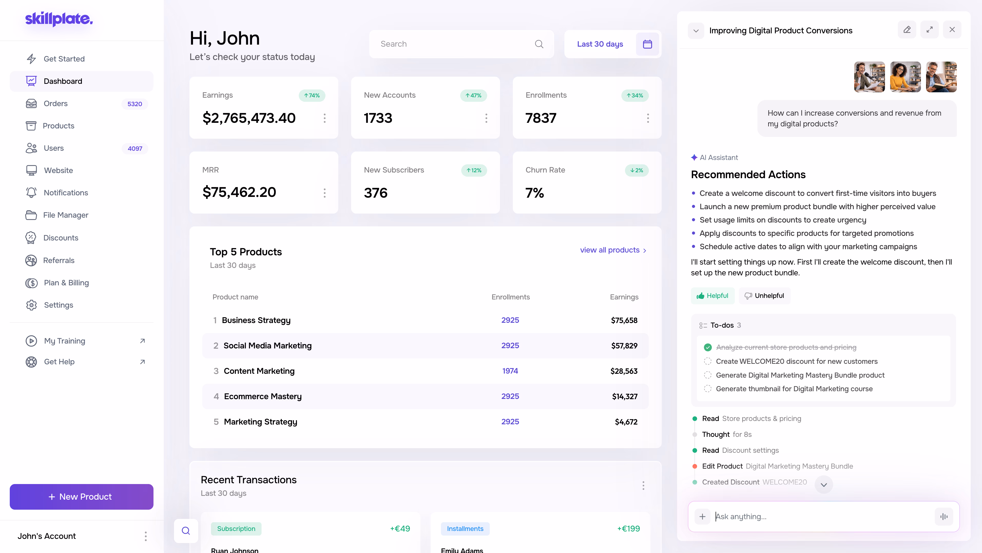Click the New Product button
Viewport: 982px width, 553px height.
[x=81, y=497]
